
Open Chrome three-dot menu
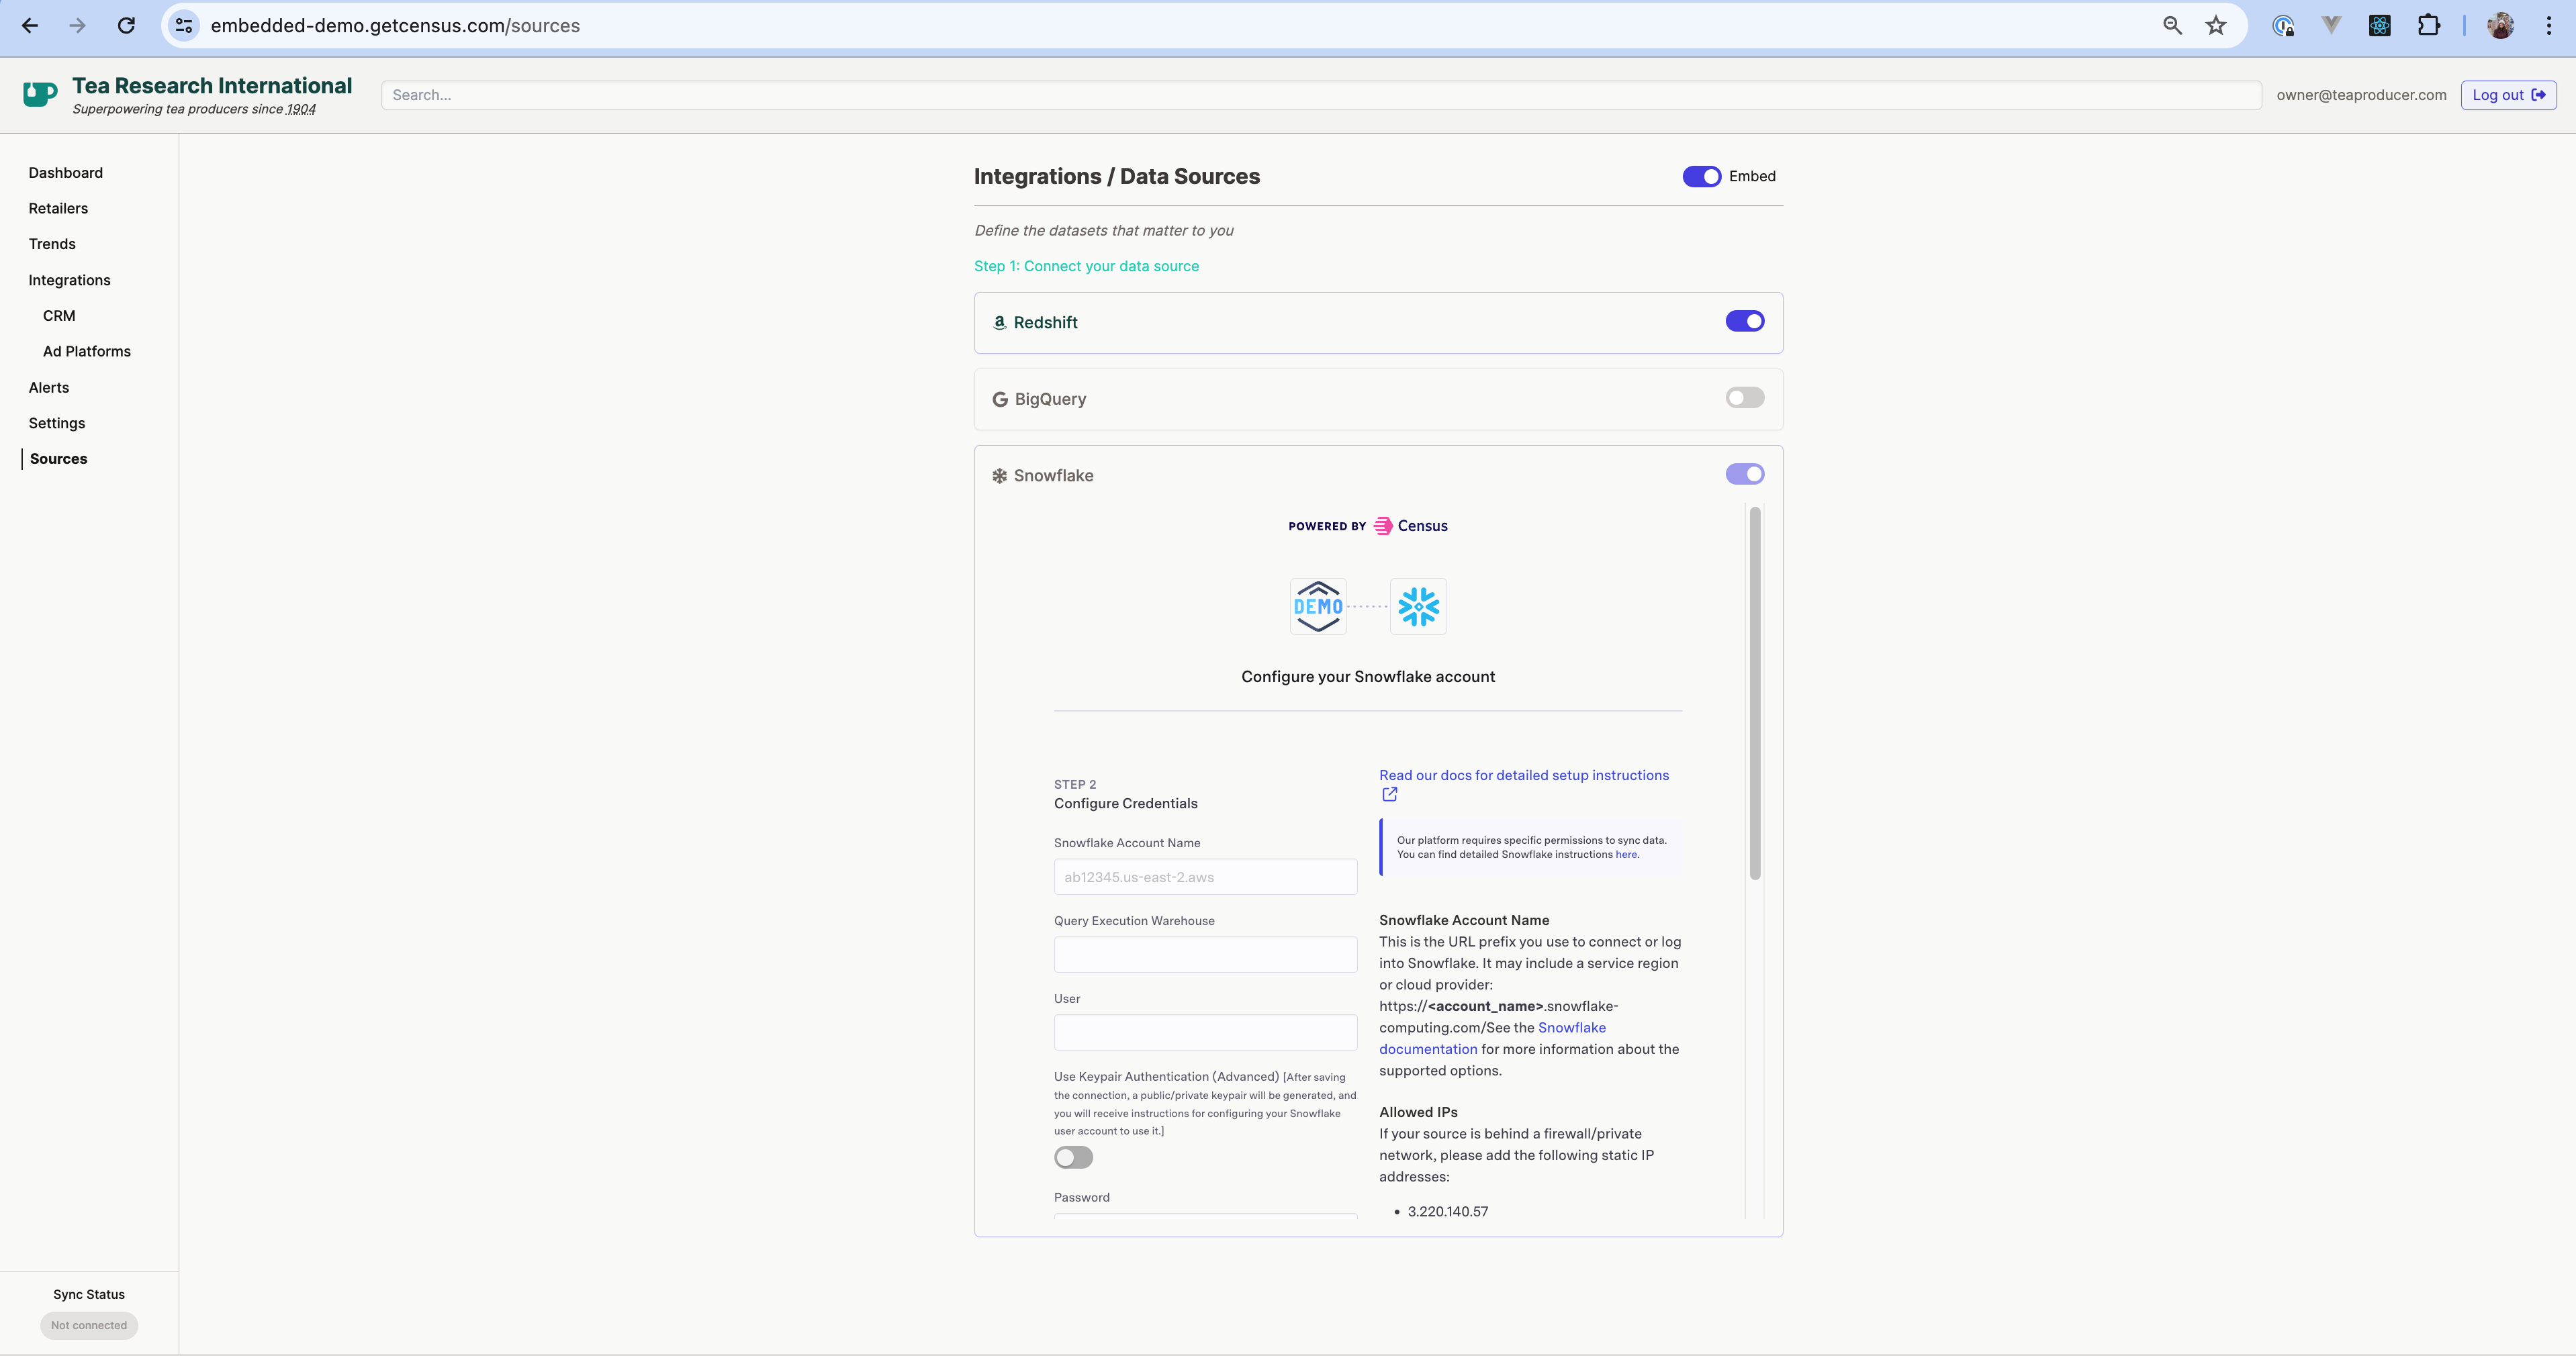pos(2548,26)
